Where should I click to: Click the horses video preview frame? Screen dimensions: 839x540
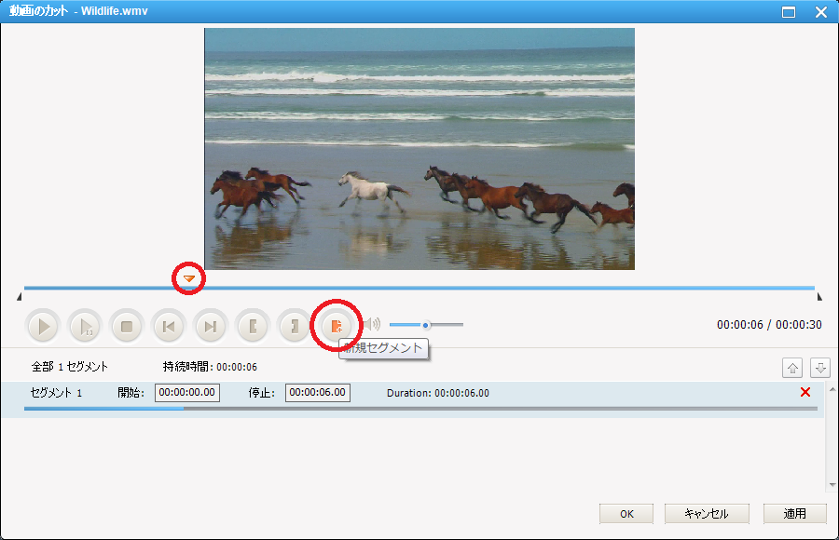click(x=419, y=149)
